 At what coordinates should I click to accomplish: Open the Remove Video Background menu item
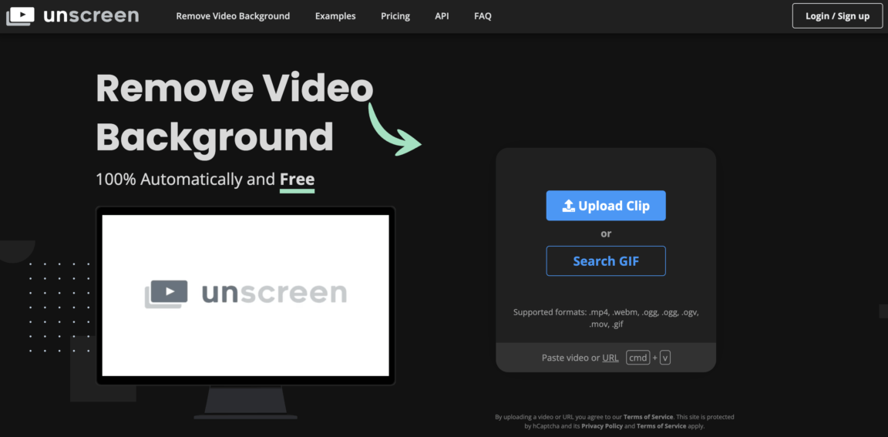click(x=233, y=16)
